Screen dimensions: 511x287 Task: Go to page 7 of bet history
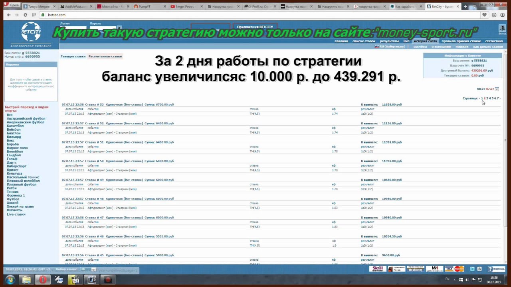(497, 98)
